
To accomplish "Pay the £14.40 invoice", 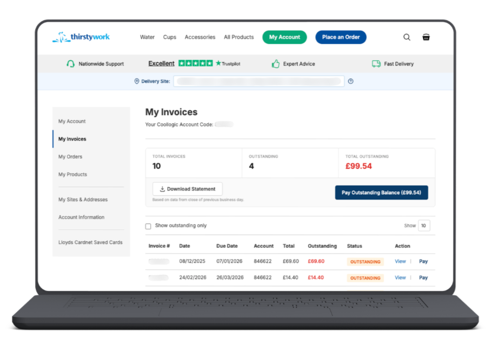I will (423, 277).
